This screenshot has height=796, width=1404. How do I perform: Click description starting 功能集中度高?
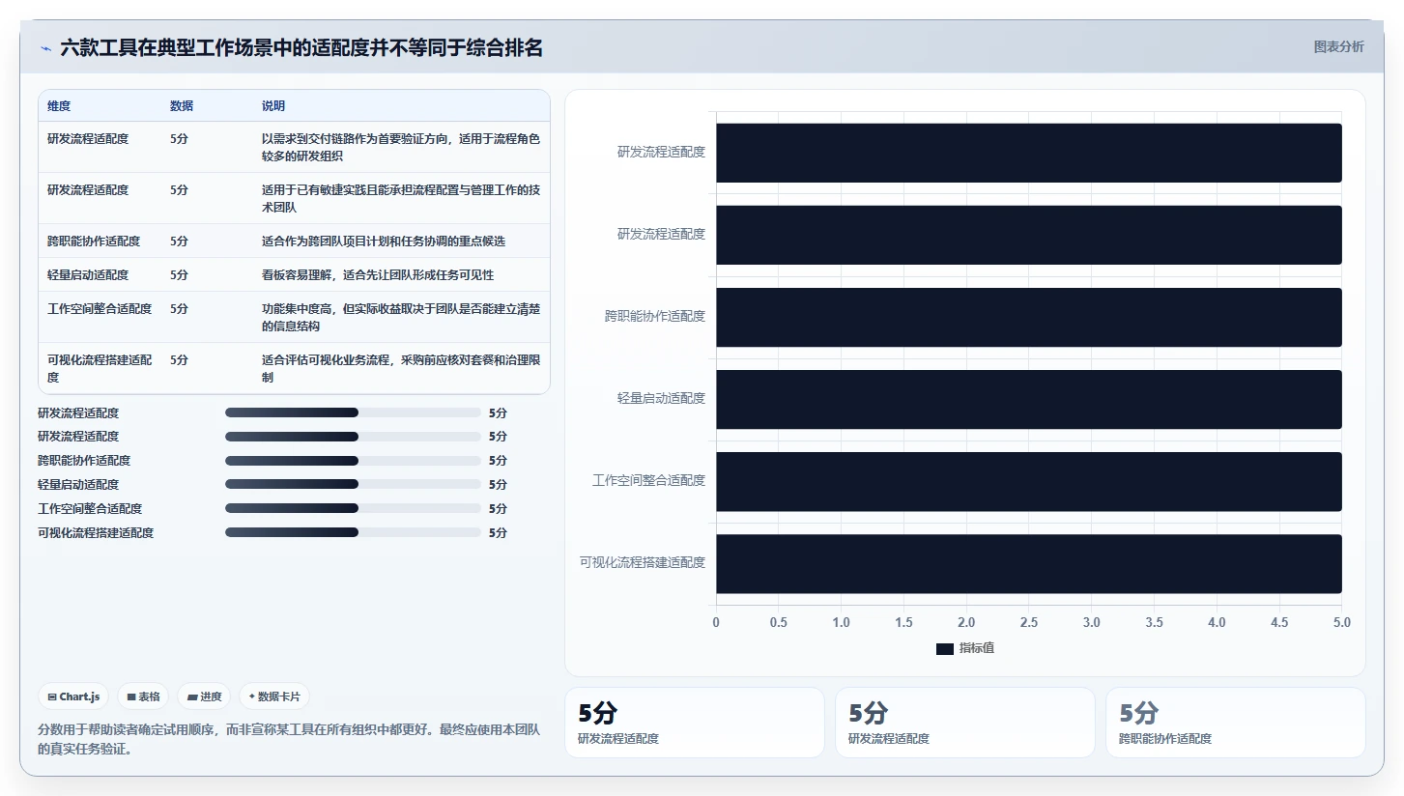[401, 318]
